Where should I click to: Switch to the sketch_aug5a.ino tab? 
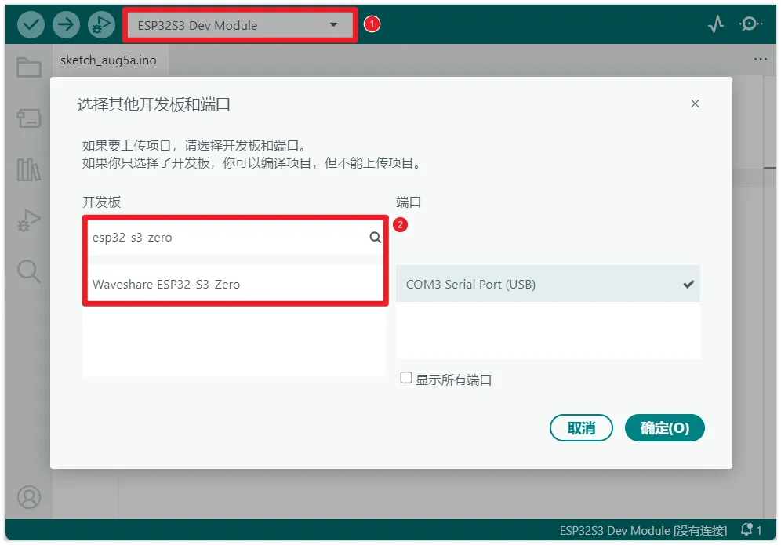(108, 60)
